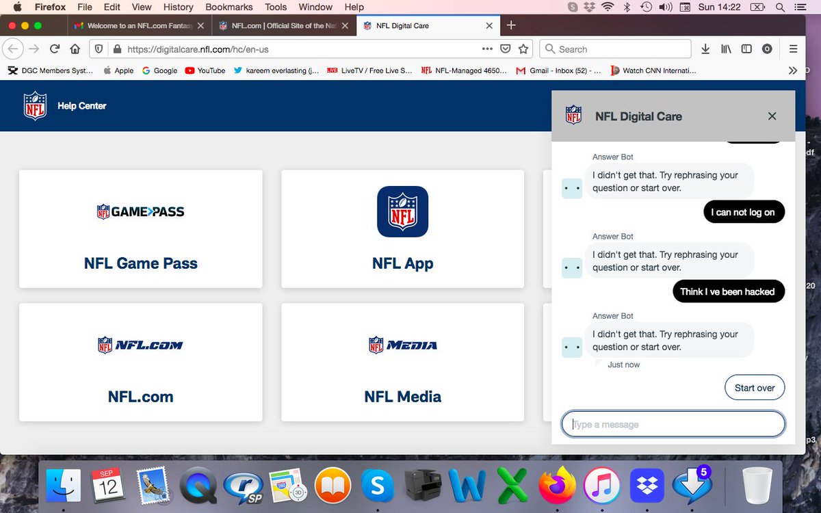Reload the current page

click(55, 49)
